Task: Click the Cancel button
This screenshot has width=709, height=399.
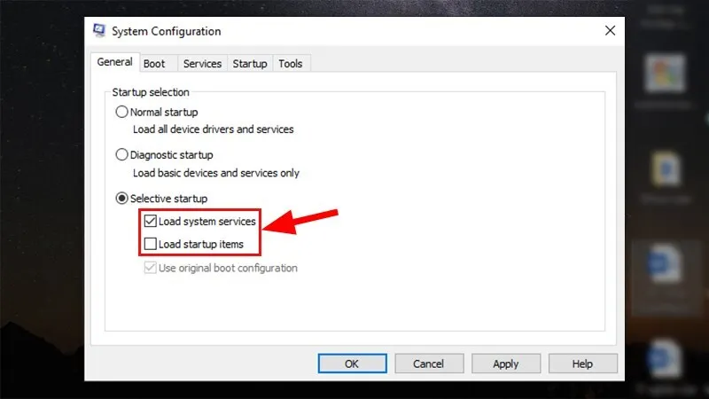Action: 429,364
